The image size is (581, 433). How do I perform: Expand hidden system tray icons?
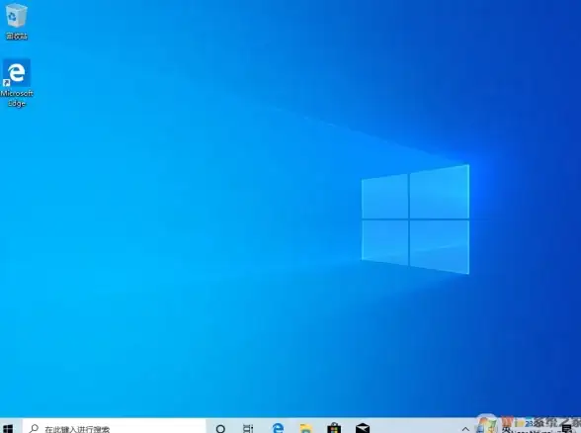click(x=465, y=429)
